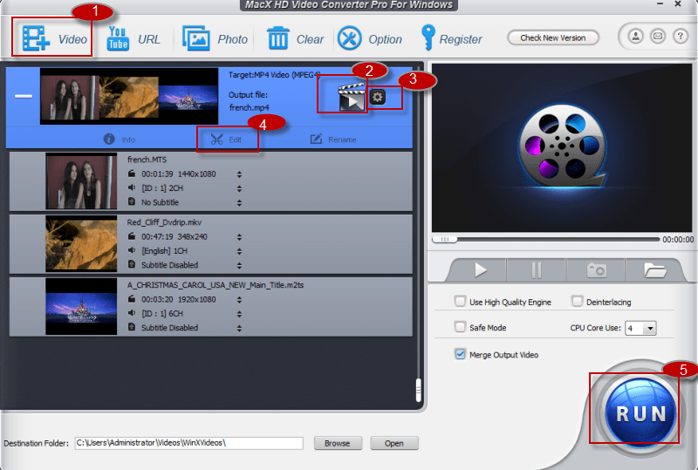Screen dimensions: 698x470
Task: Open the Option settings icon
Action: pyautogui.click(x=350, y=38)
